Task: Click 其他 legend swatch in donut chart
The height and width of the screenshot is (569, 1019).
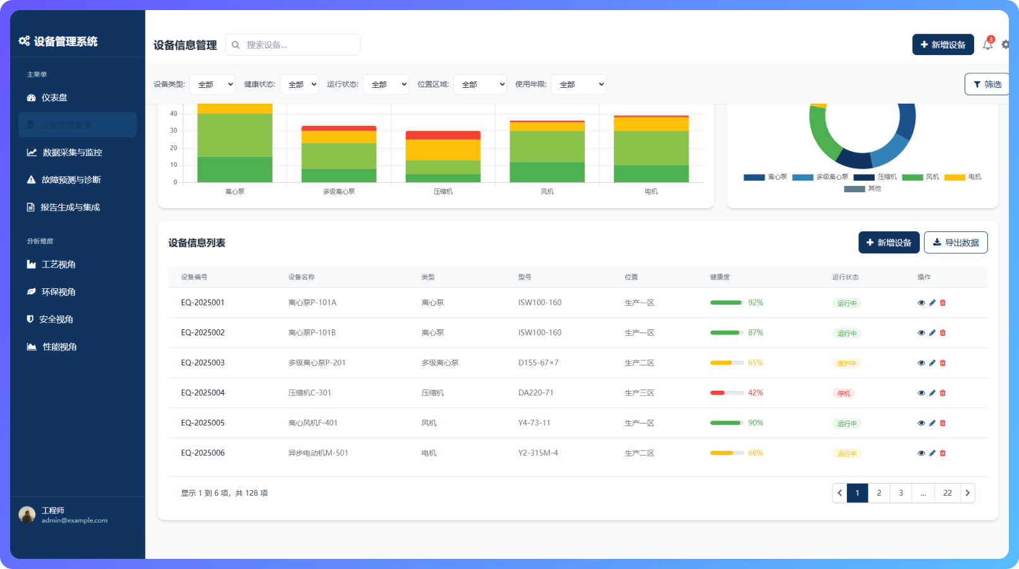Action: [x=855, y=189]
